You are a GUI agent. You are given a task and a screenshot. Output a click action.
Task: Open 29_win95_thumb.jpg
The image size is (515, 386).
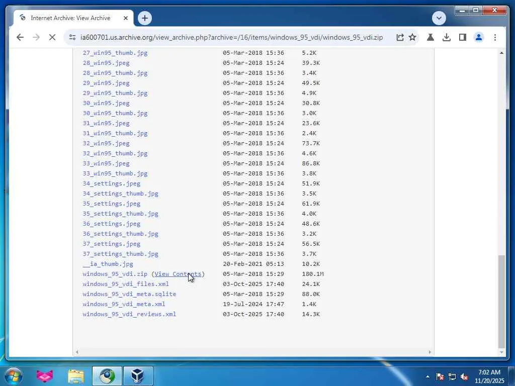tap(115, 93)
